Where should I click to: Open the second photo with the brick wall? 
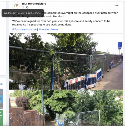pos(66,108)
